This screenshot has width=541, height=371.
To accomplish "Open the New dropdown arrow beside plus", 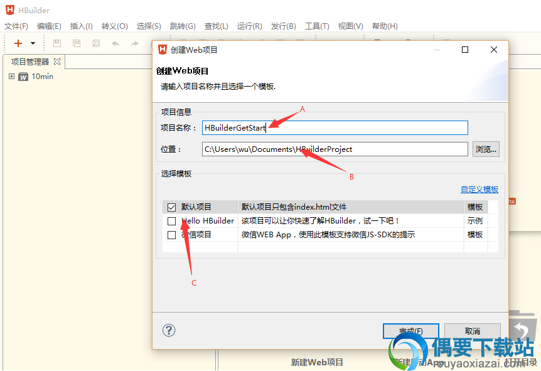I will coord(33,43).
